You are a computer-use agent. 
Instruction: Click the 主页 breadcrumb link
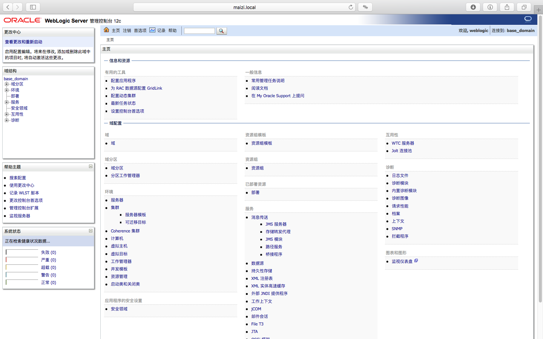(110, 40)
